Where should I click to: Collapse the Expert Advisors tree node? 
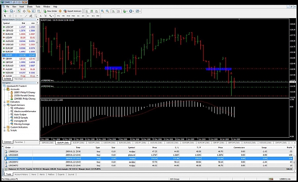coord(4,105)
